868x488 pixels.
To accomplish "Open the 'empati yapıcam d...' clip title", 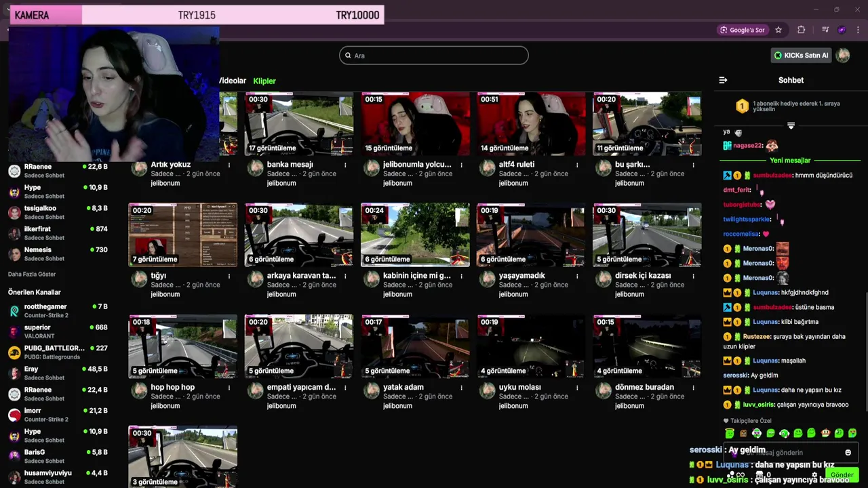I will [301, 388].
